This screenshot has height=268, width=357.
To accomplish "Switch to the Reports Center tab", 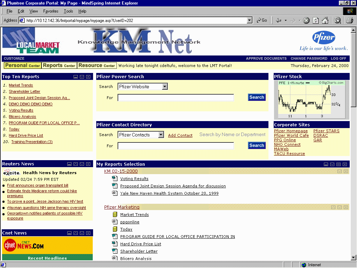I will (59, 65).
